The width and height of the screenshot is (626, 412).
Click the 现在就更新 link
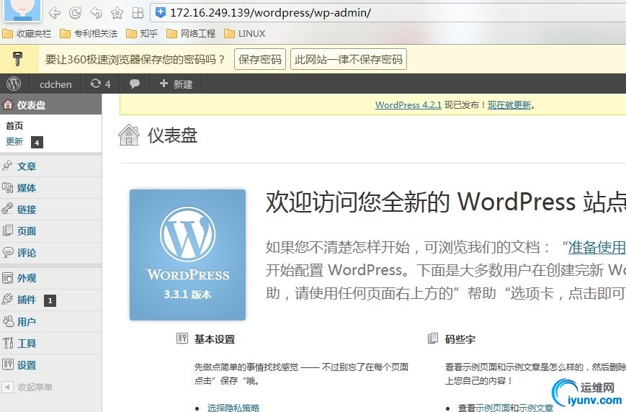coord(509,105)
